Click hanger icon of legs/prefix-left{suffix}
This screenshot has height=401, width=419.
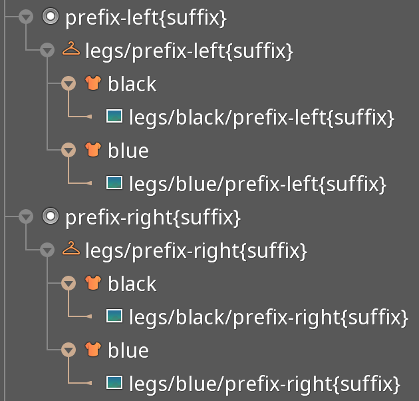pyautogui.click(x=70, y=49)
